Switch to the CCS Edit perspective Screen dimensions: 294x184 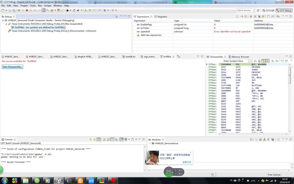268,11
